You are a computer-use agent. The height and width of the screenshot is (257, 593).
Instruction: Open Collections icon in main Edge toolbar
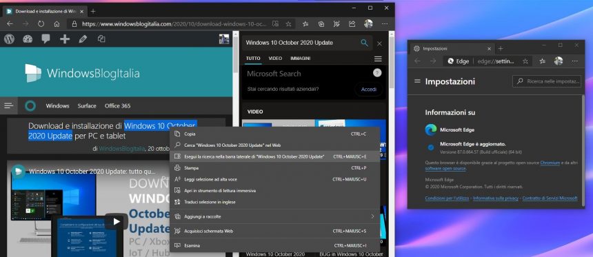(321, 24)
